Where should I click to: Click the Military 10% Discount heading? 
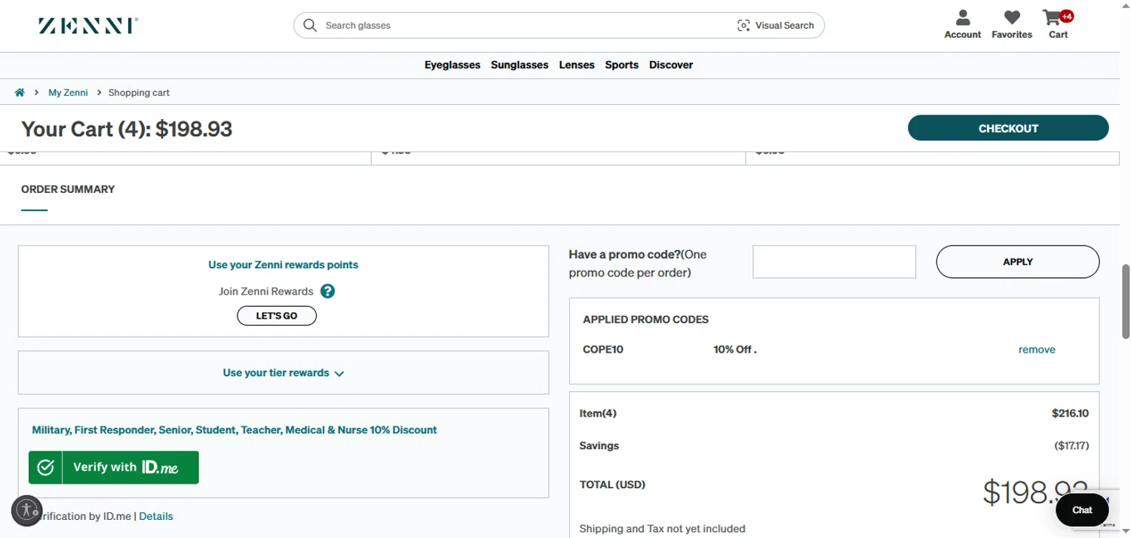click(234, 430)
